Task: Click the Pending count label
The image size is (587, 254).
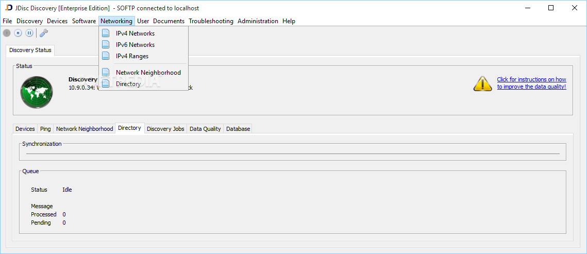Action: tap(41, 223)
